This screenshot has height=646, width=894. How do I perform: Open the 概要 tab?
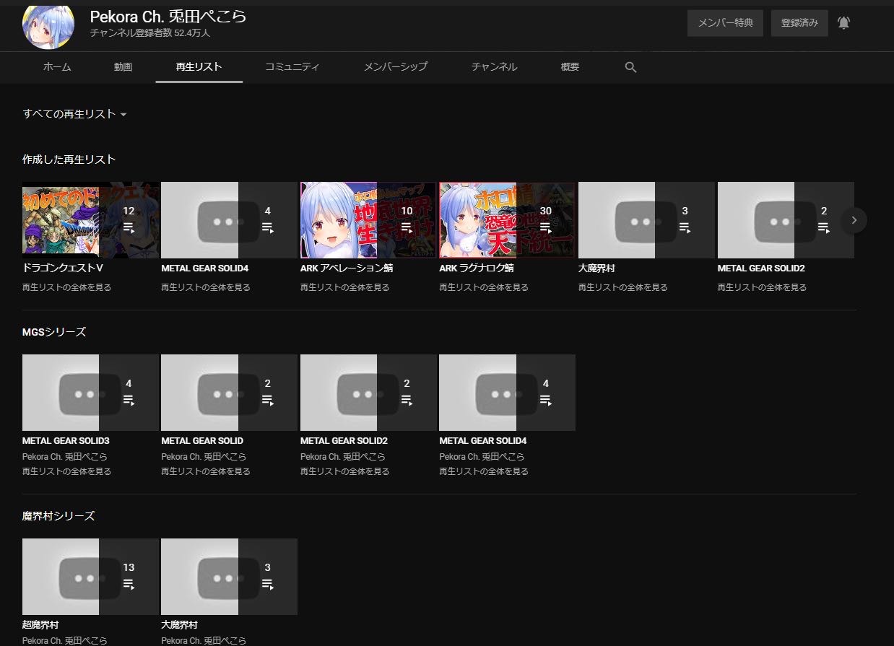tap(570, 66)
